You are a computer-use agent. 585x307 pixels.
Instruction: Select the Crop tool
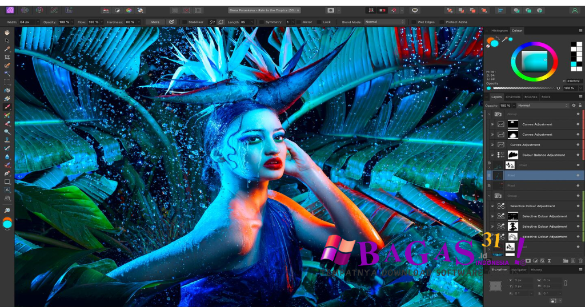[7, 58]
